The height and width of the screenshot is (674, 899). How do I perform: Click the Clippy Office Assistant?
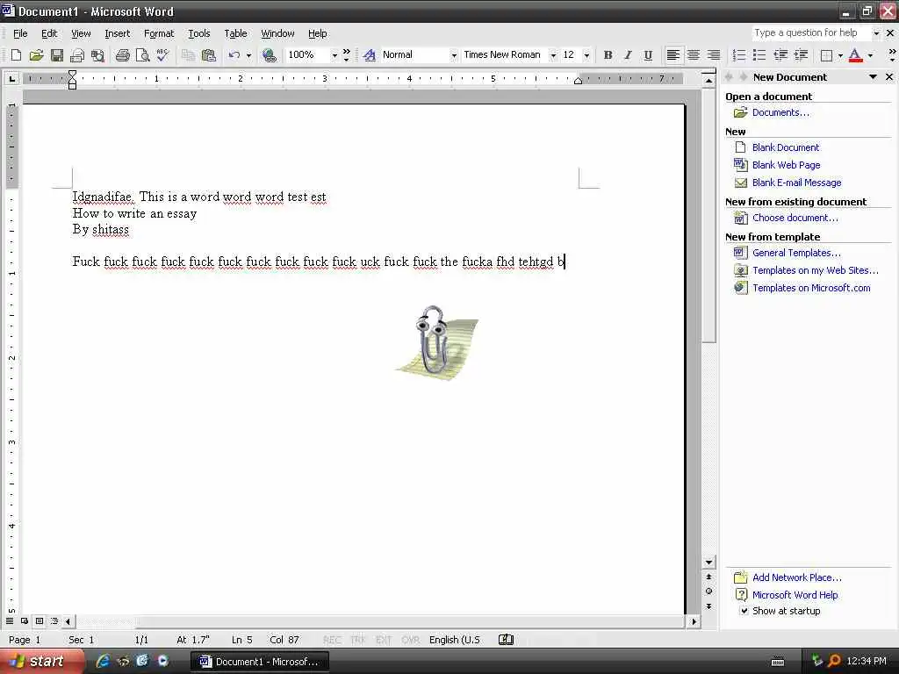(x=437, y=342)
